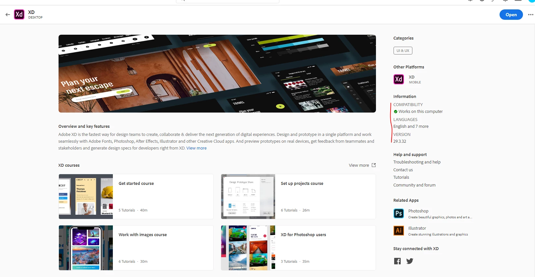The image size is (535, 277).
Task: Click the green Works on this computer checkmark
Action: coord(395,112)
